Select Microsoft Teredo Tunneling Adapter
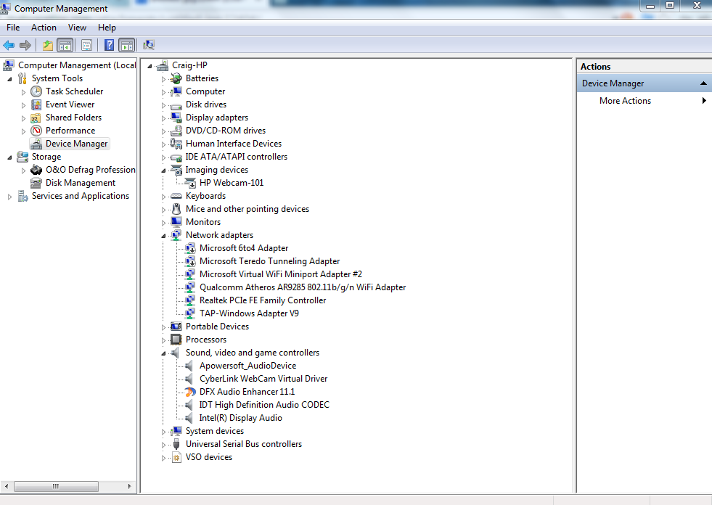The image size is (712, 505). click(269, 262)
